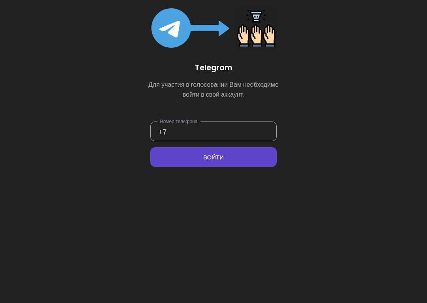The height and width of the screenshot is (303, 427).
Task: Click the voting illustration's dark background square
Action: pos(256,28)
